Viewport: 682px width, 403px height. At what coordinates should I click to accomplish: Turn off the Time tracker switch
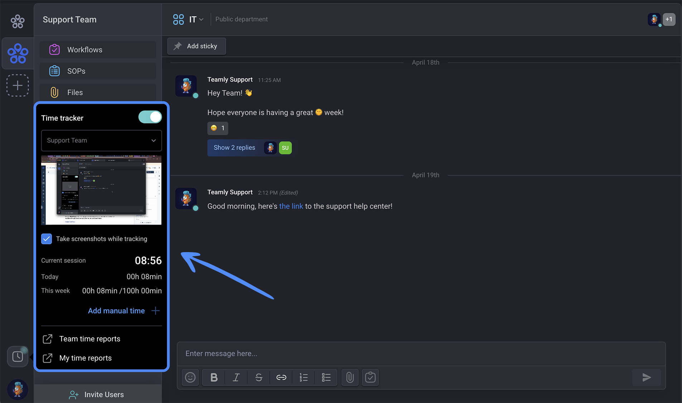pos(150,117)
